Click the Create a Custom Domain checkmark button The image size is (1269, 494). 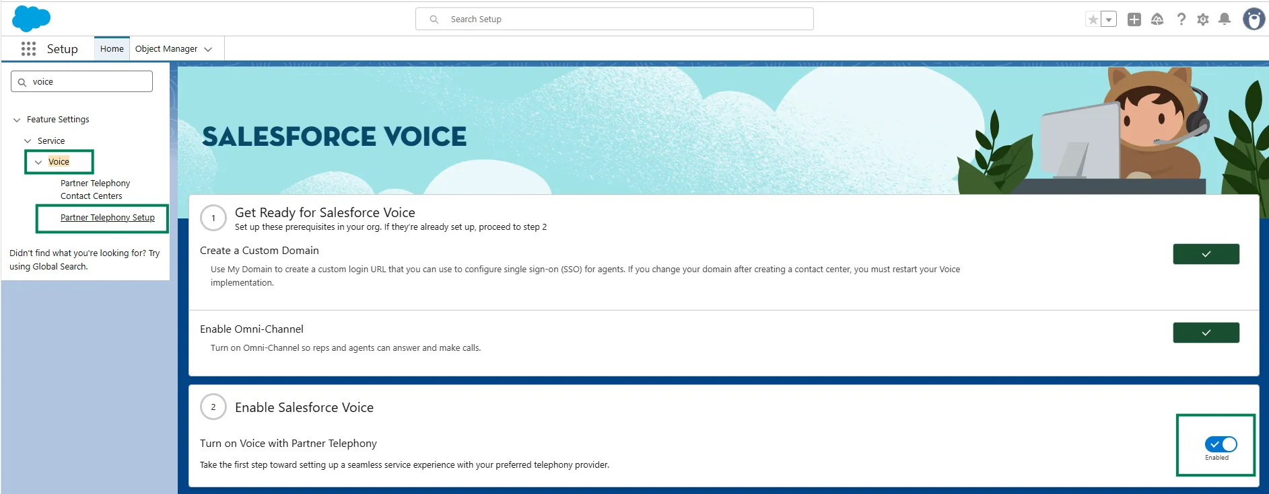click(x=1206, y=254)
